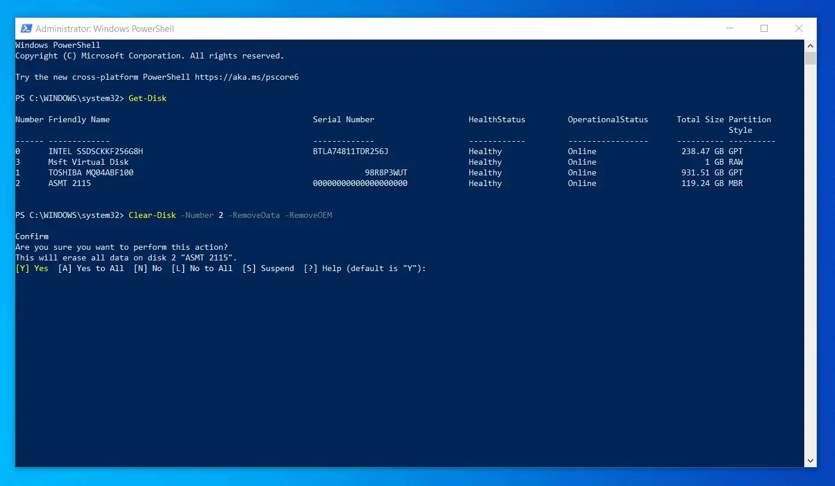Click the Copyright Microsoft Corporation line
Viewport: 835px width, 486px height.
coord(150,56)
